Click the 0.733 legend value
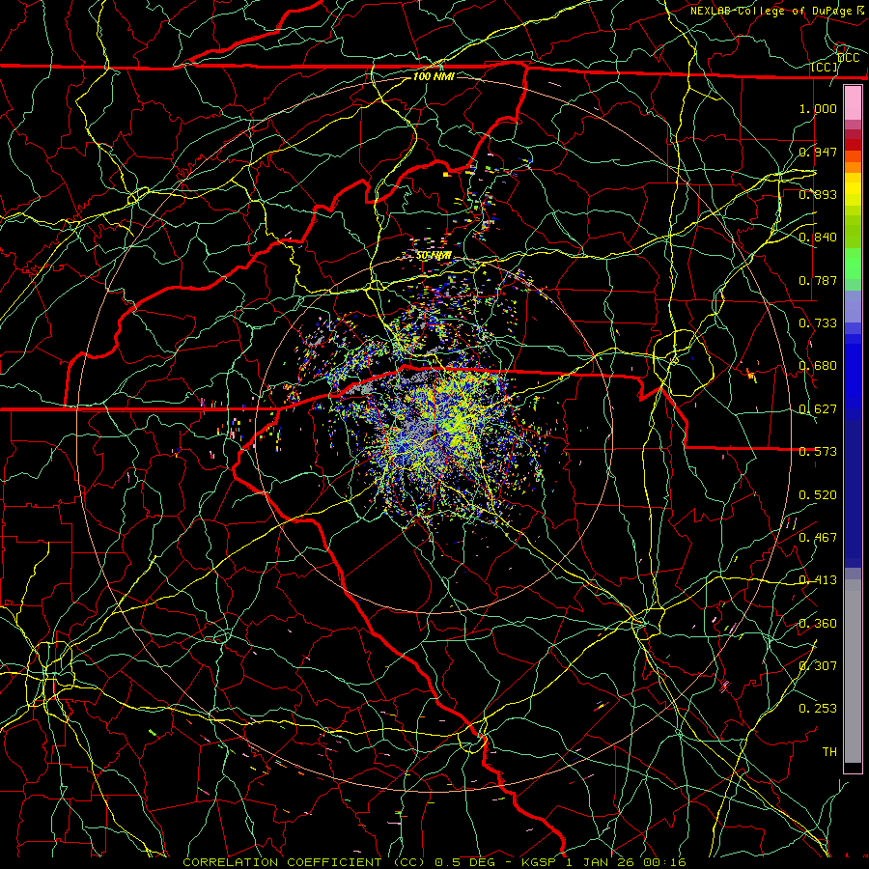 (818, 322)
